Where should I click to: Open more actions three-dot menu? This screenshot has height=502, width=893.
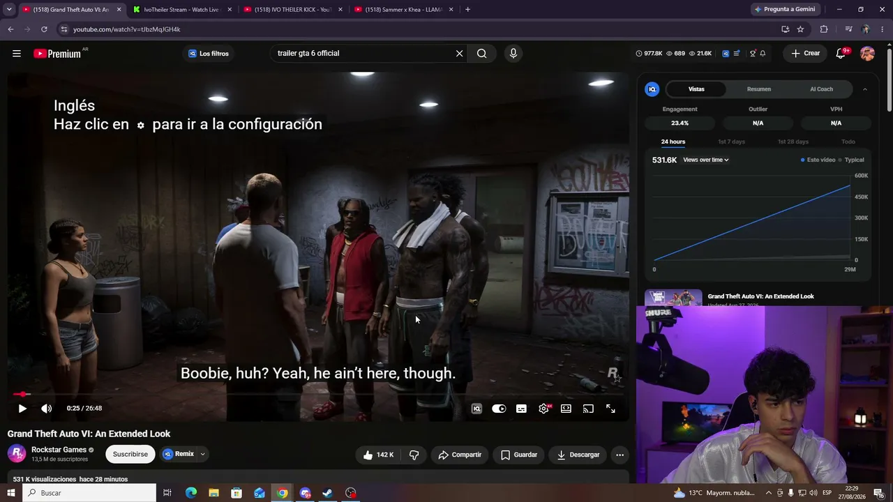(620, 455)
